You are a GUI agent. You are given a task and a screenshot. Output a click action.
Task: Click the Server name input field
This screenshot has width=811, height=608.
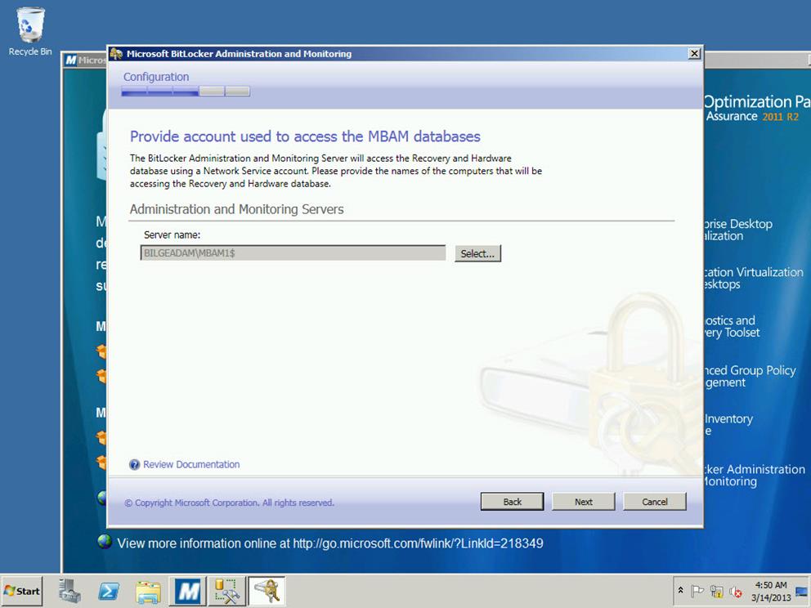(293, 253)
